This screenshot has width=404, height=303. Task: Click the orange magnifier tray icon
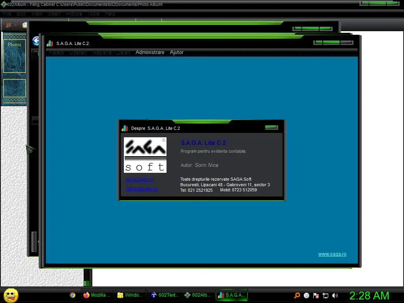point(297,296)
